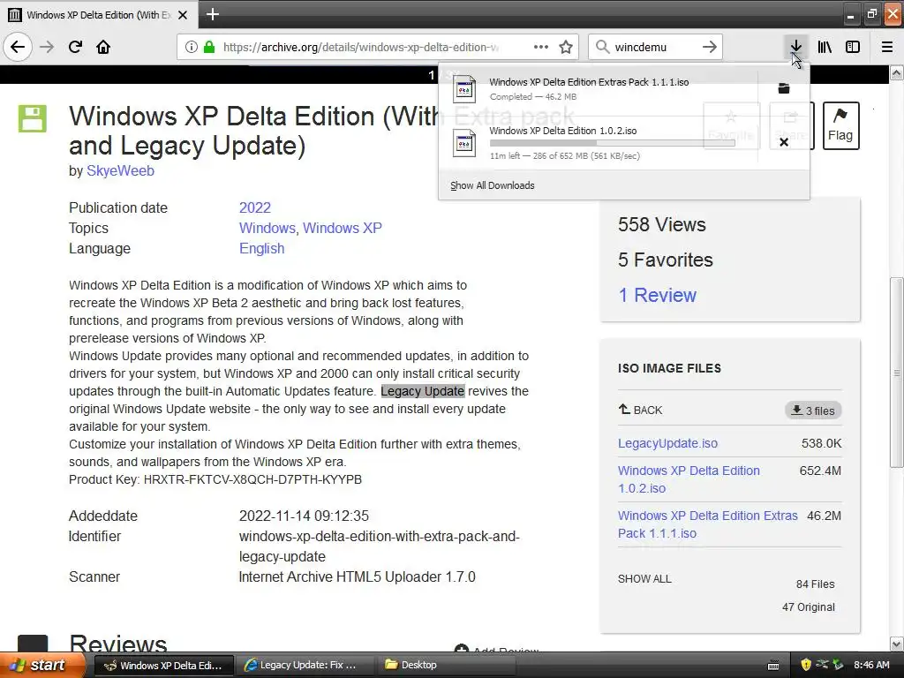Close the Windows XP Delta Edition tab
This screenshot has height=678, width=904.
[183, 15]
